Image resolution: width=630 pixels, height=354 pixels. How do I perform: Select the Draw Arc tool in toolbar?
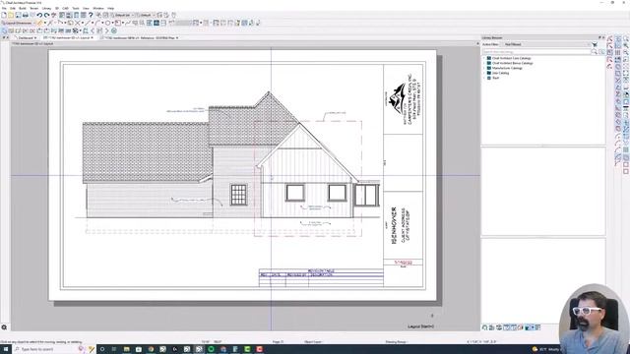pos(97,23)
